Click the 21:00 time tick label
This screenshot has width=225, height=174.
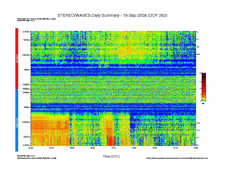pyautogui.click(x=175, y=148)
